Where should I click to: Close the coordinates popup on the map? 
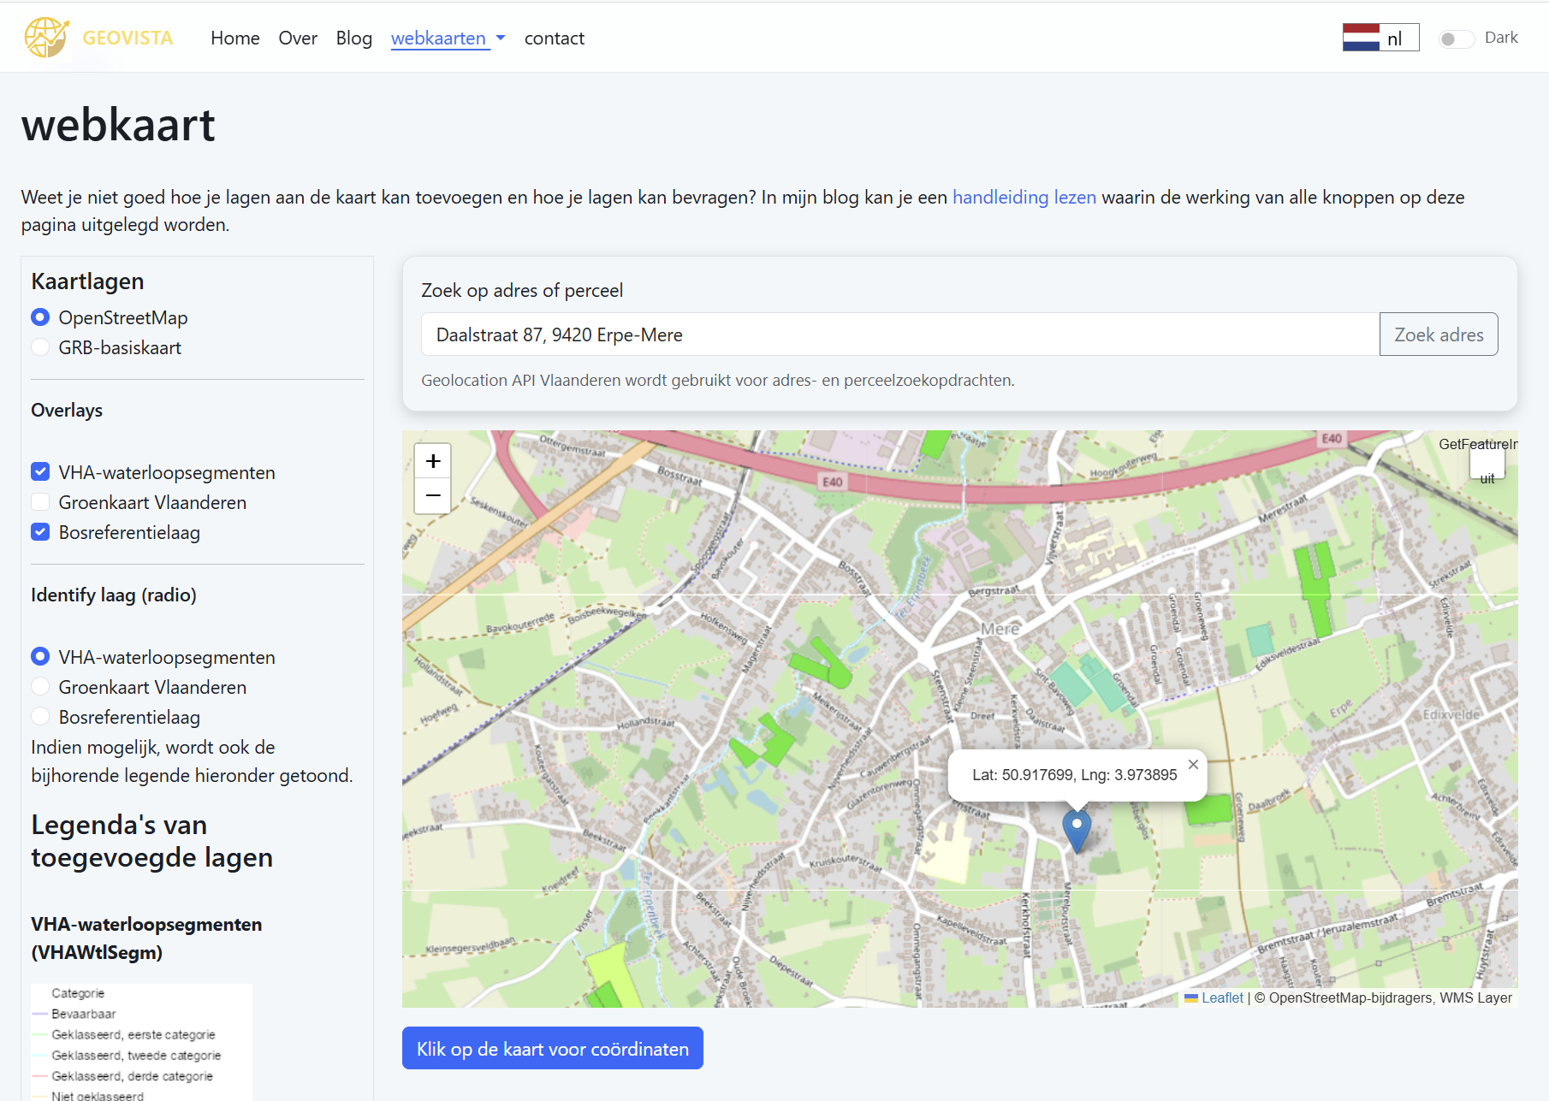click(x=1191, y=764)
